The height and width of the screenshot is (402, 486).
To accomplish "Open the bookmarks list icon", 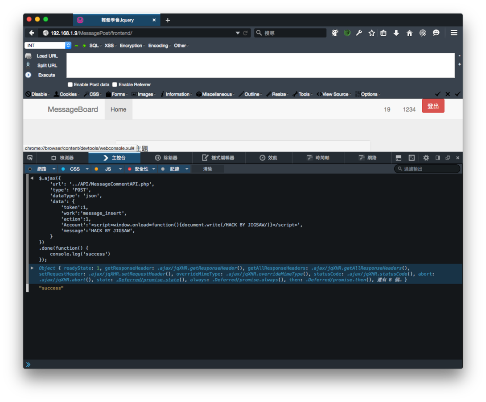I will pyautogui.click(x=383, y=33).
